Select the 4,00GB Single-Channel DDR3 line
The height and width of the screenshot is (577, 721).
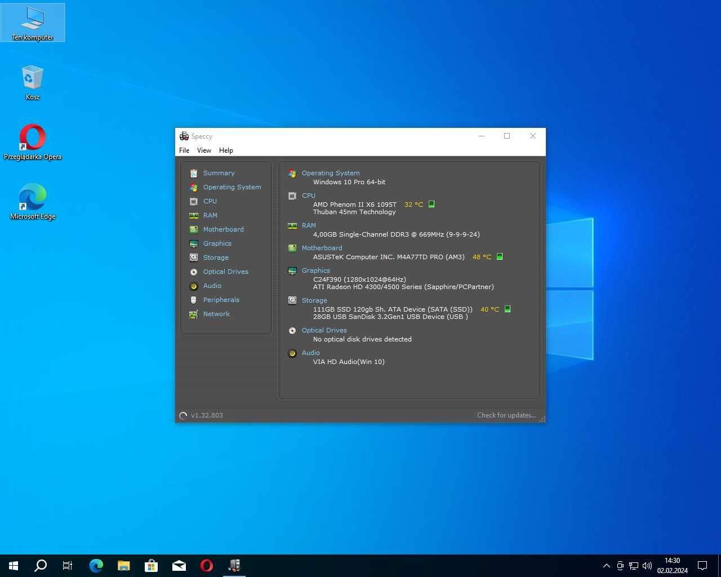click(397, 234)
